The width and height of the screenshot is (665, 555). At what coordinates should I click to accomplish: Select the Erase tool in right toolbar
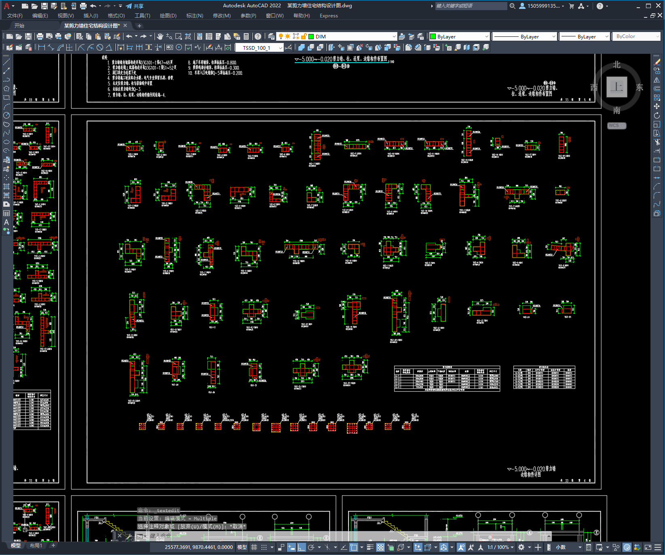click(x=657, y=62)
